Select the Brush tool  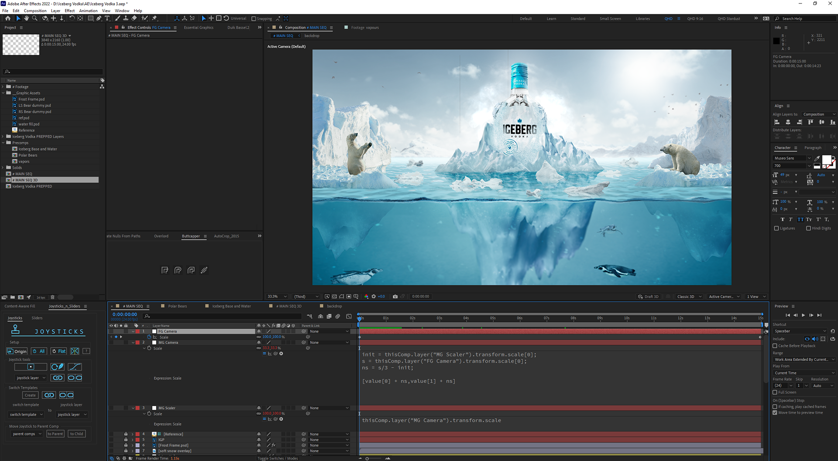117,18
